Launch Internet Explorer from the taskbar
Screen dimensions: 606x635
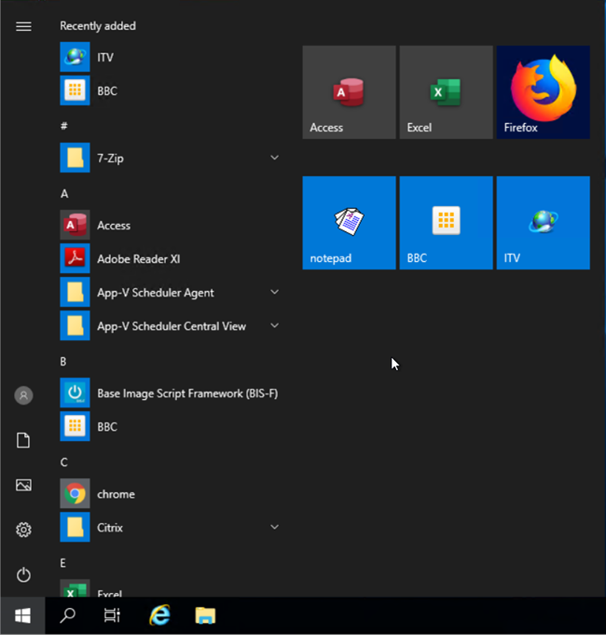pyautogui.click(x=159, y=615)
